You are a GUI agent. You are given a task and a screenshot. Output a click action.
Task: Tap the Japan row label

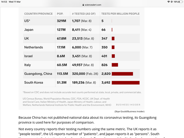pyautogui.click(x=29, y=30)
